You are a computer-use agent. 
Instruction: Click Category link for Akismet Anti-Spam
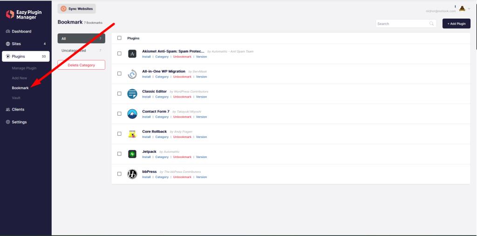tap(162, 57)
